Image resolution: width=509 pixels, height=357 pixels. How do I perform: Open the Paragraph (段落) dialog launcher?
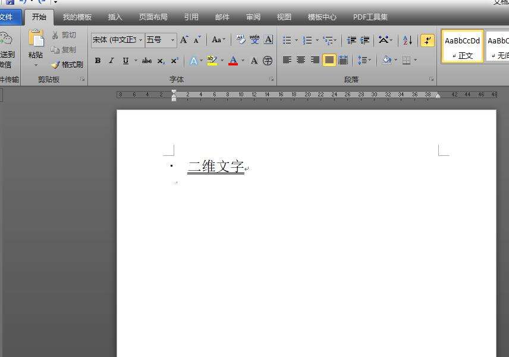pos(431,79)
